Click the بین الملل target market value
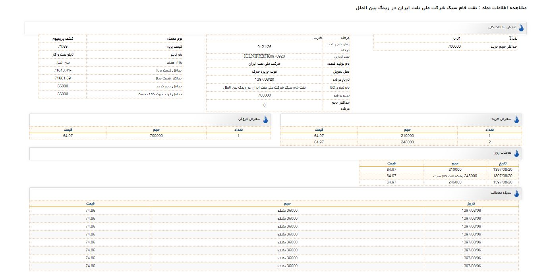The height and width of the screenshot is (272, 549). click(63, 63)
